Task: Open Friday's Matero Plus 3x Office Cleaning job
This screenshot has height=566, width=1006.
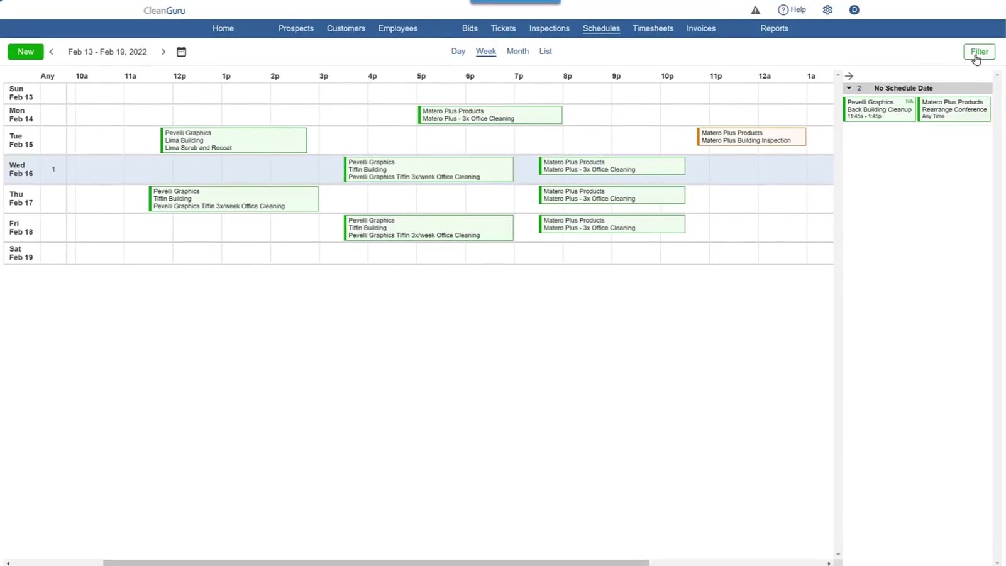Action: pos(612,224)
